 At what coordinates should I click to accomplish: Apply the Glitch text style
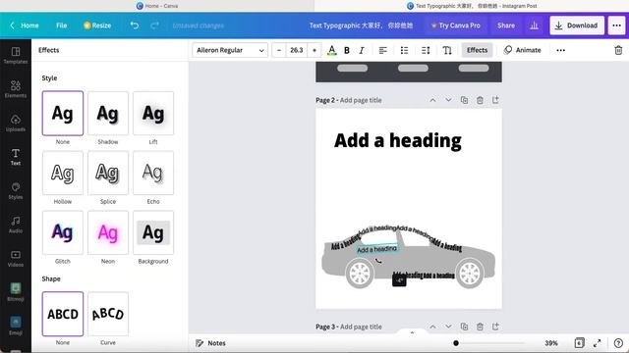click(63, 232)
